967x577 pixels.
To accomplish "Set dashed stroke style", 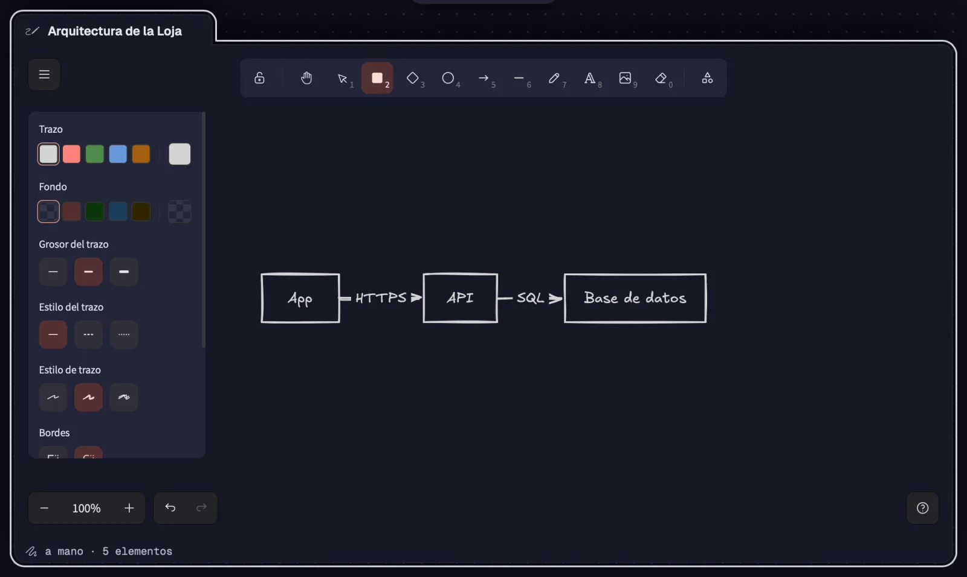I will tap(88, 334).
